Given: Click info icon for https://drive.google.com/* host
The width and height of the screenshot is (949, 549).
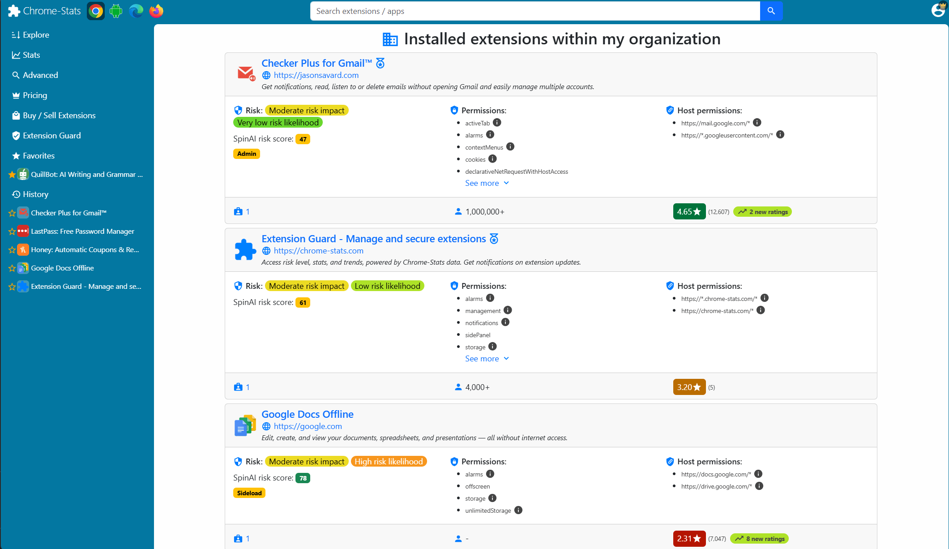Looking at the screenshot, I should click(x=759, y=486).
